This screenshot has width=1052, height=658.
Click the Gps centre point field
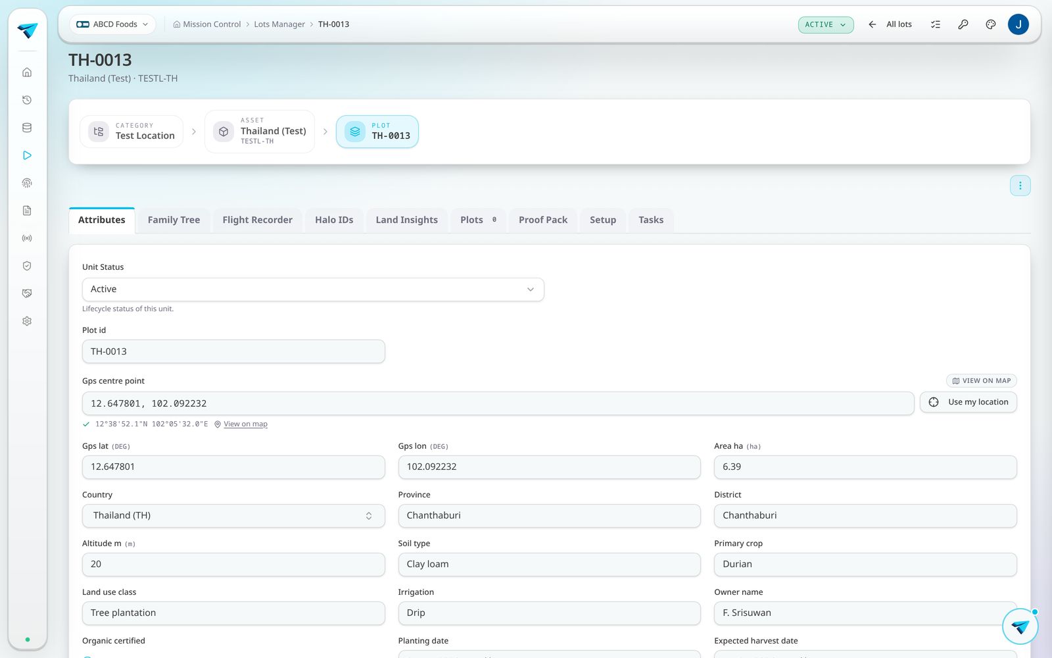[498, 403]
